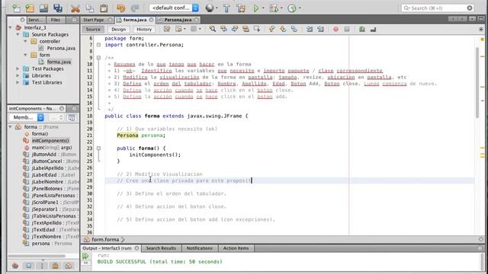Click the Comment code icon in the editor toolbar
This screenshot has height=274, width=488.
coord(361,29)
